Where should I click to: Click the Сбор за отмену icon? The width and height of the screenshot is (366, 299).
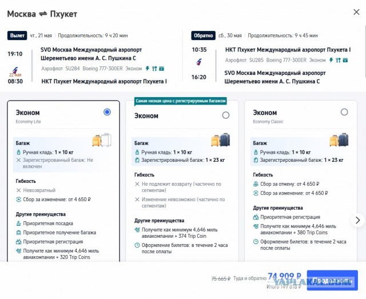(256, 184)
